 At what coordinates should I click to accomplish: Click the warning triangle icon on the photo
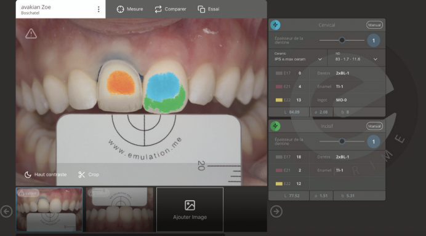pos(31,34)
